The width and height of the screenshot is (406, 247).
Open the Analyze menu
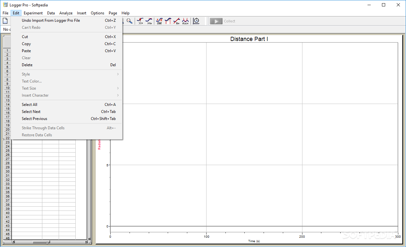click(66, 13)
